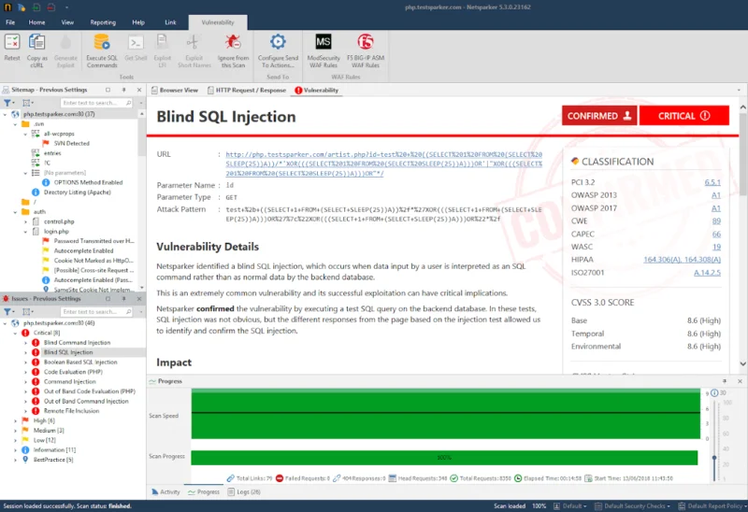The height and width of the screenshot is (512, 748).
Task: Click Configure Send To Actions gear icon
Action: [278, 42]
